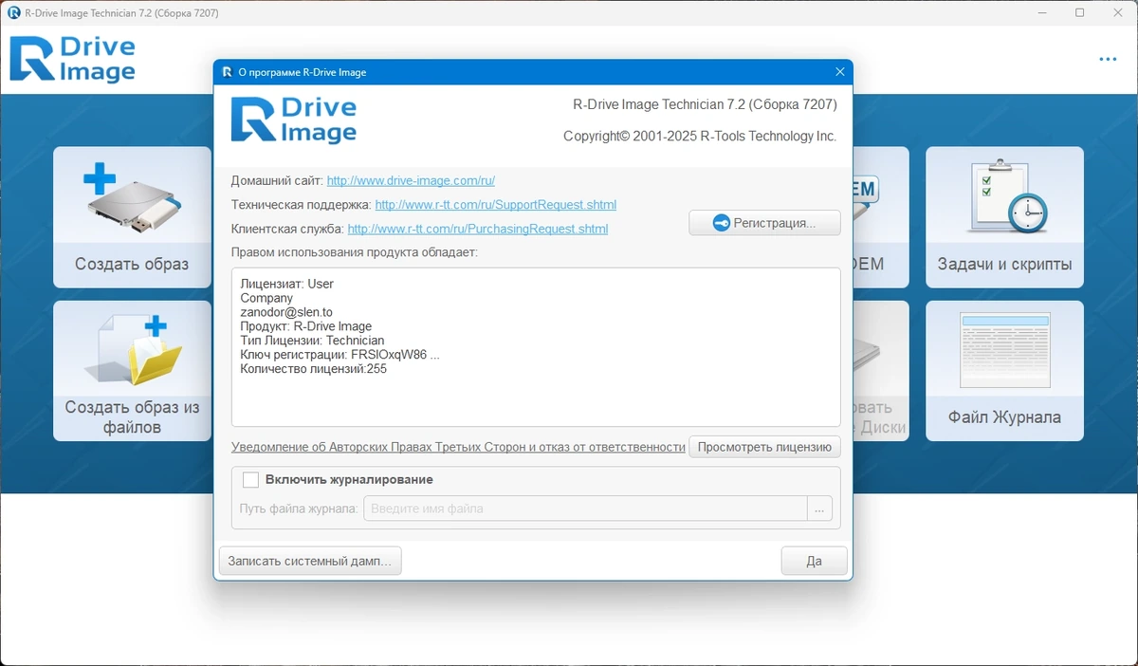This screenshot has width=1138, height=666.
Task: Click Записать системный дамп button
Action: tap(310, 561)
